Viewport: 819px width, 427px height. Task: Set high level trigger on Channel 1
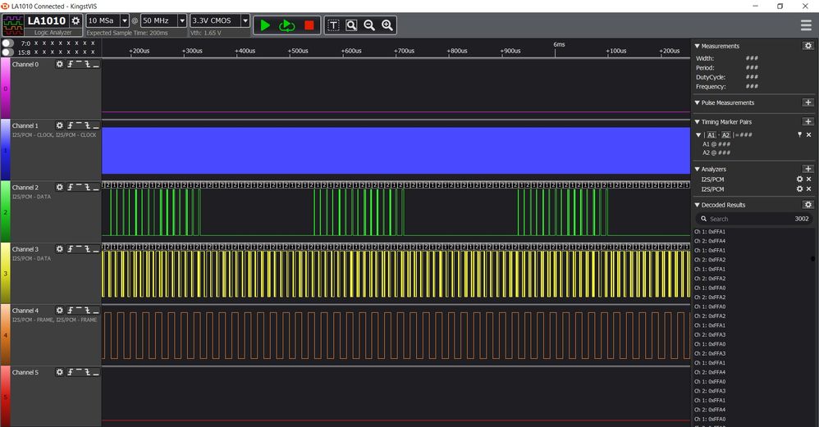[79, 125]
